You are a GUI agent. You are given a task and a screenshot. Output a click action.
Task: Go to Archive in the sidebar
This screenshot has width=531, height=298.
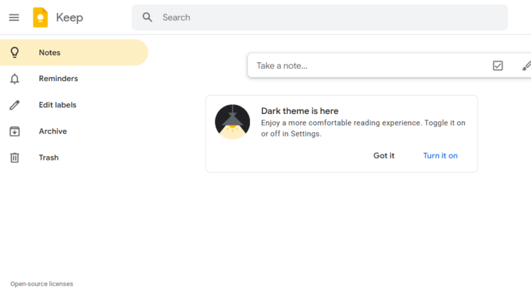[x=52, y=131]
